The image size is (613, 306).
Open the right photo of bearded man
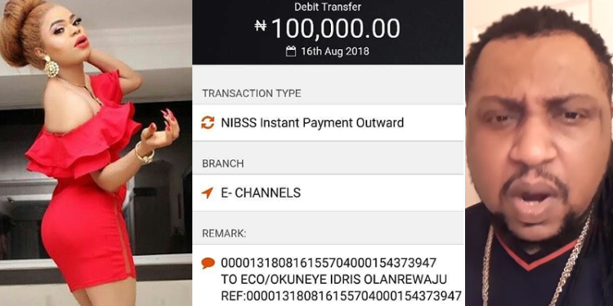539,153
